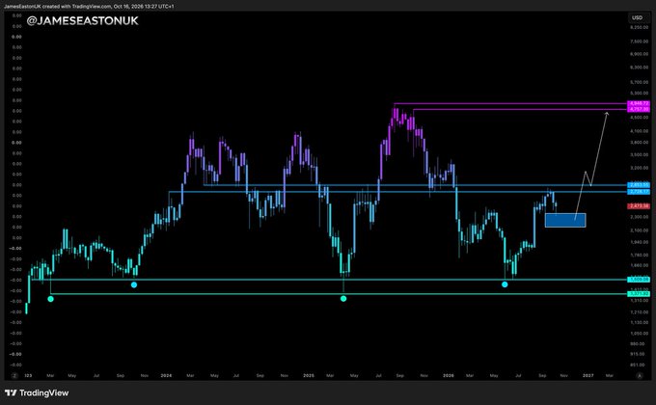Click the 2027 label on the time axis
656x405 pixels.
pos(588,376)
